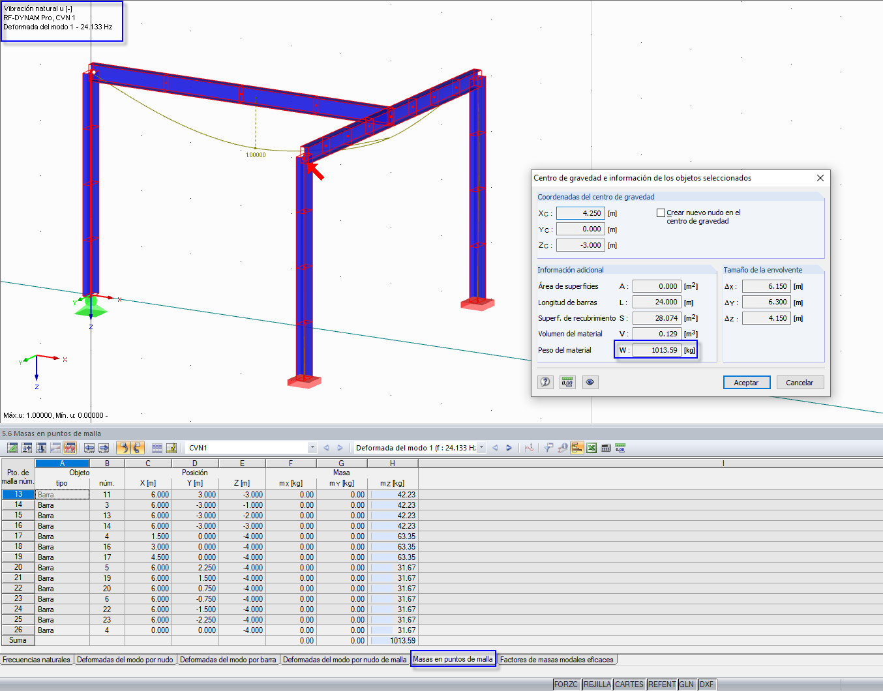Click the Δz envelope size field 4.150
Viewport: 883px width, 691px height.
[766, 318]
